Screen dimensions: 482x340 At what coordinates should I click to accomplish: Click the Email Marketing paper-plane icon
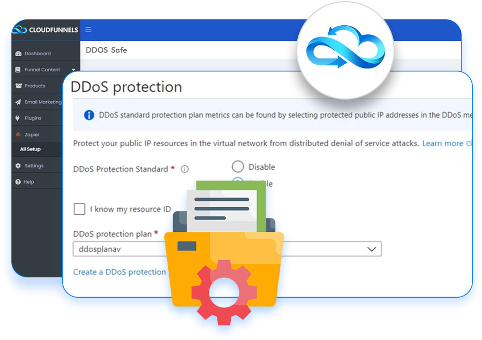(x=18, y=102)
